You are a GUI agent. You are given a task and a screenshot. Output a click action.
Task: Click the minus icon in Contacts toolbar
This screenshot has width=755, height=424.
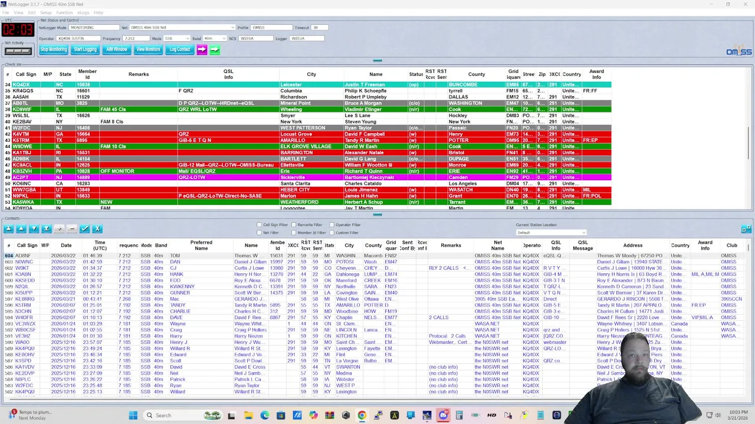pos(72,228)
